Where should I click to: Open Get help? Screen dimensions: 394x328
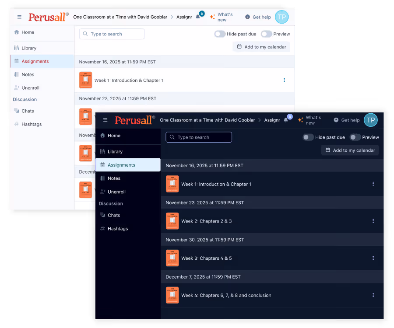click(346, 120)
